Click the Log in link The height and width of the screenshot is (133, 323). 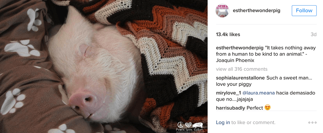coord(223,122)
